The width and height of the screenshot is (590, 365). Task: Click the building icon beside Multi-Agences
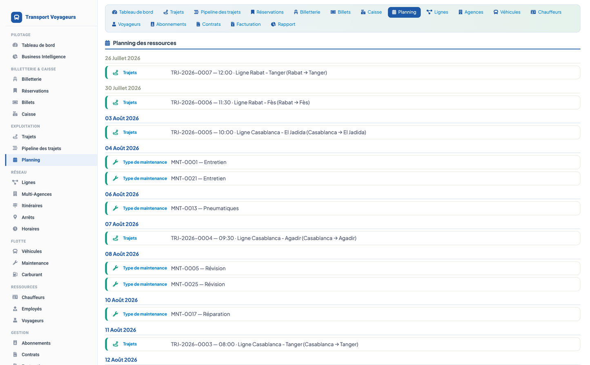point(15,194)
